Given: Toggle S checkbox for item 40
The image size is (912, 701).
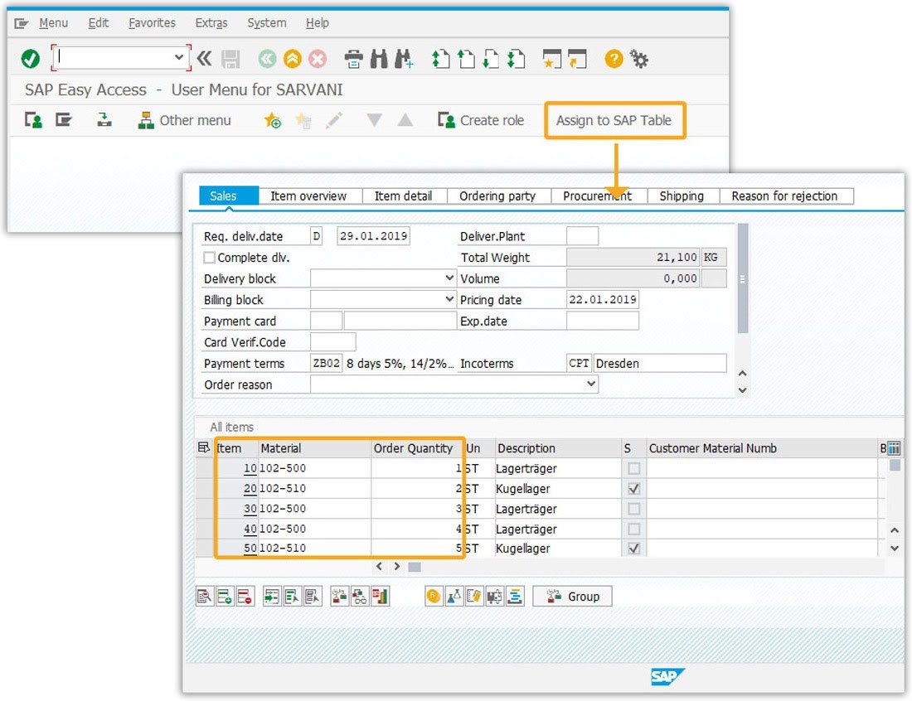Looking at the screenshot, I should tap(634, 529).
